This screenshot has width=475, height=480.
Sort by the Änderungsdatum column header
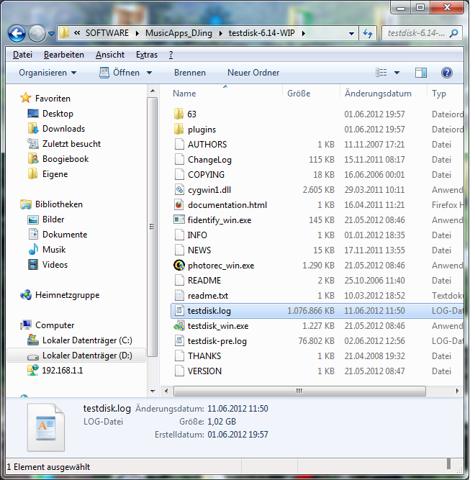(378, 94)
